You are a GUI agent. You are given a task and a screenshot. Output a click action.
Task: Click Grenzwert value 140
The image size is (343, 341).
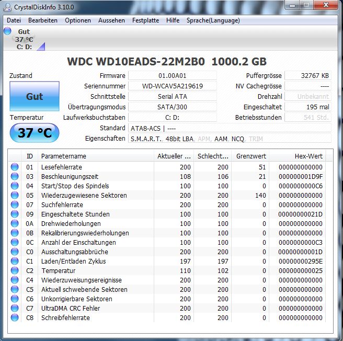pyautogui.click(x=260, y=195)
